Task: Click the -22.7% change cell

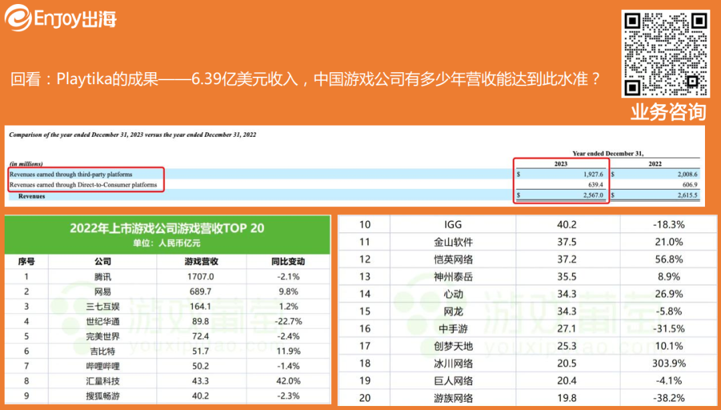Action: tap(288, 322)
